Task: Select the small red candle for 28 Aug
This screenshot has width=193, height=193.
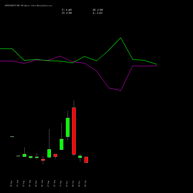Action: coord(55,155)
